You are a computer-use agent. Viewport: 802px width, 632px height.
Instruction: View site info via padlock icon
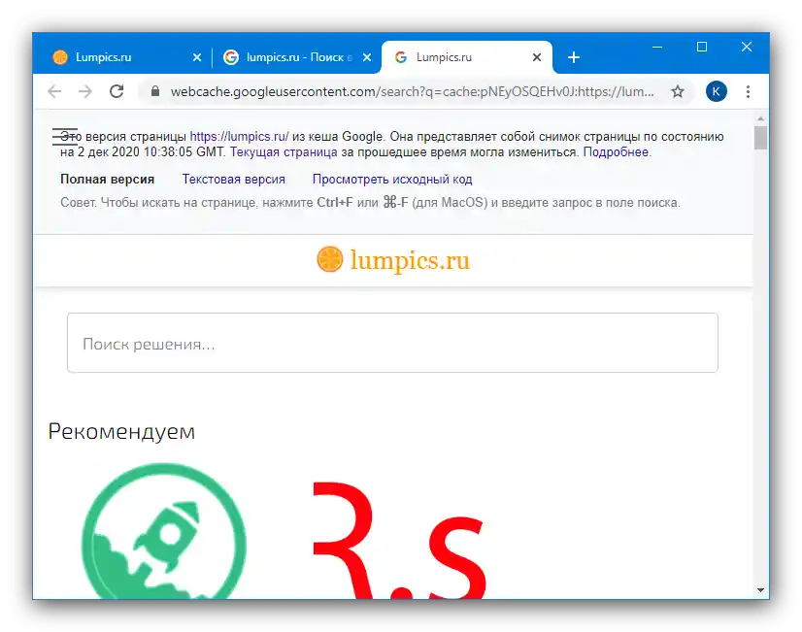(x=155, y=91)
